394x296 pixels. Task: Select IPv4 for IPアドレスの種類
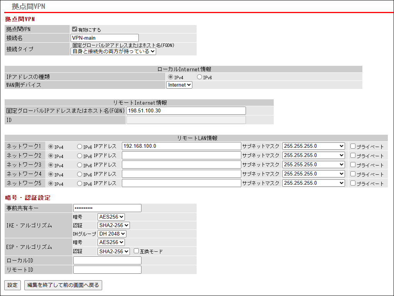tap(171, 77)
